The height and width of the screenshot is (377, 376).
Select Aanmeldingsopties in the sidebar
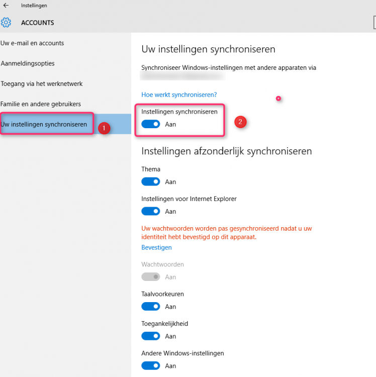(28, 63)
